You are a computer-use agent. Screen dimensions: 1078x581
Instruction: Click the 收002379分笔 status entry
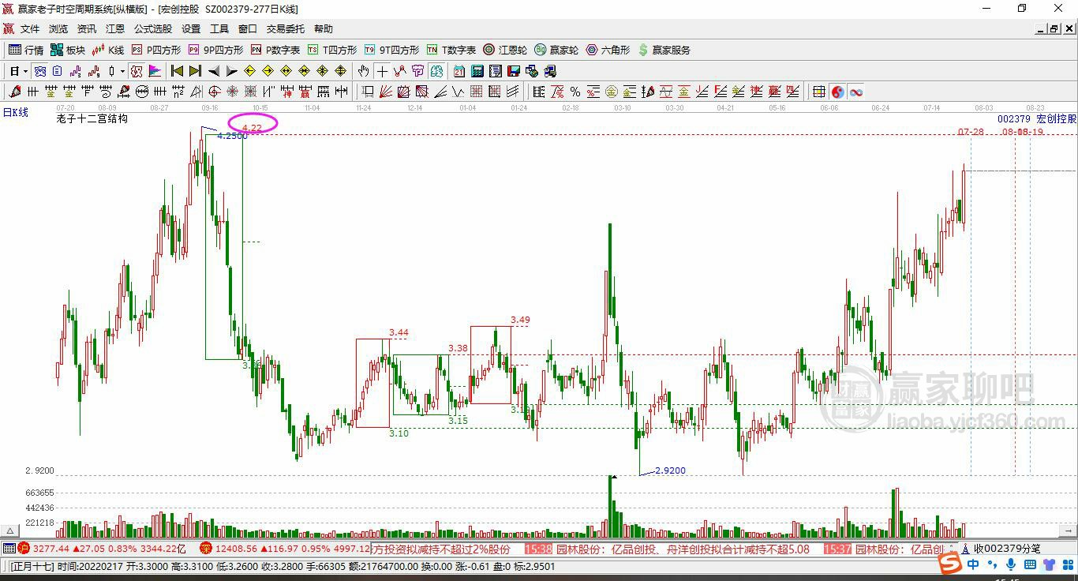coord(1007,549)
